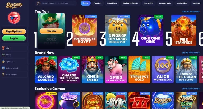The image size is (203, 109).
Task: Select the Buy Coins tab
Action: pyautogui.click(x=149, y=3)
